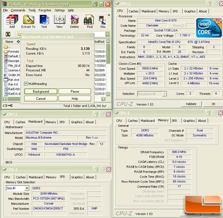Toggle the Multithreading checkbox

(x=26, y=84)
